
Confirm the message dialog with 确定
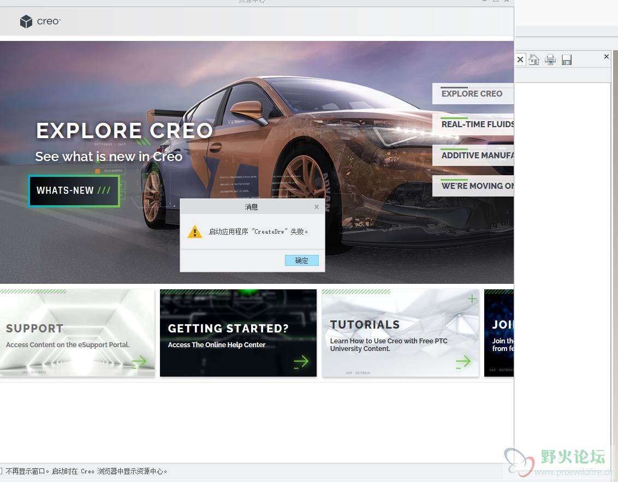(301, 260)
